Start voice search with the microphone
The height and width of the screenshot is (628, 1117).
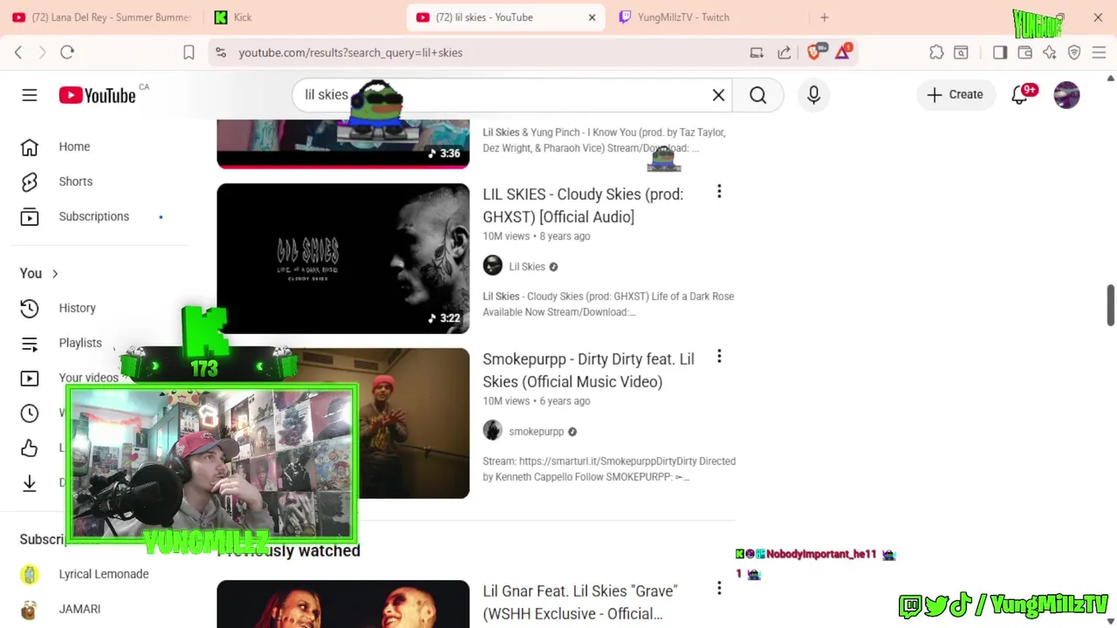[x=813, y=95]
